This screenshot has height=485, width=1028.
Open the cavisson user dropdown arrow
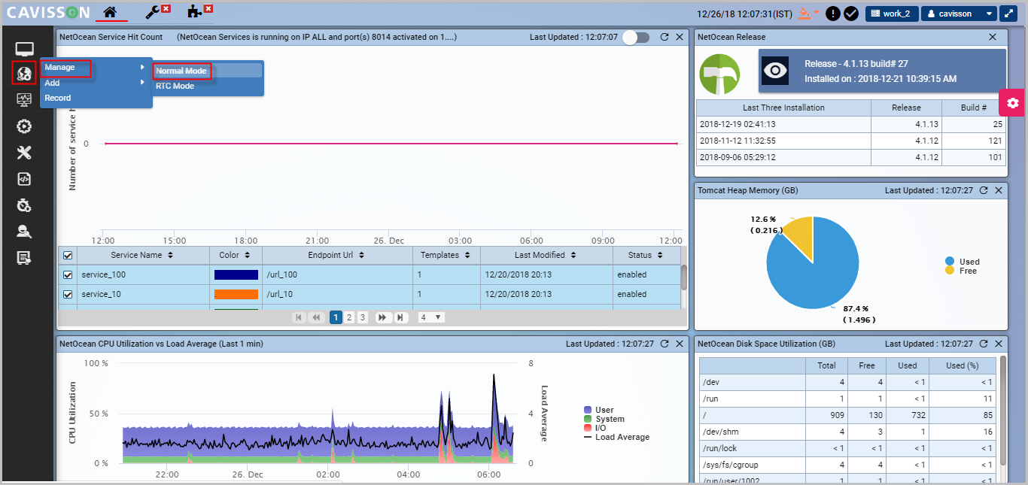tap(989, 14)
